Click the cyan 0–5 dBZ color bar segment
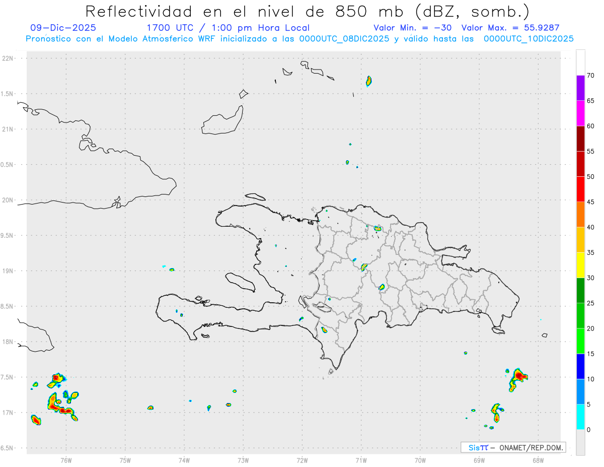 [580, 417]
